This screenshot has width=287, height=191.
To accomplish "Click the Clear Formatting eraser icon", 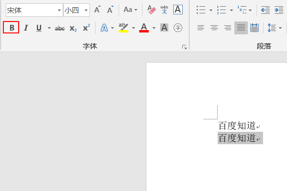I will [152, 10].
